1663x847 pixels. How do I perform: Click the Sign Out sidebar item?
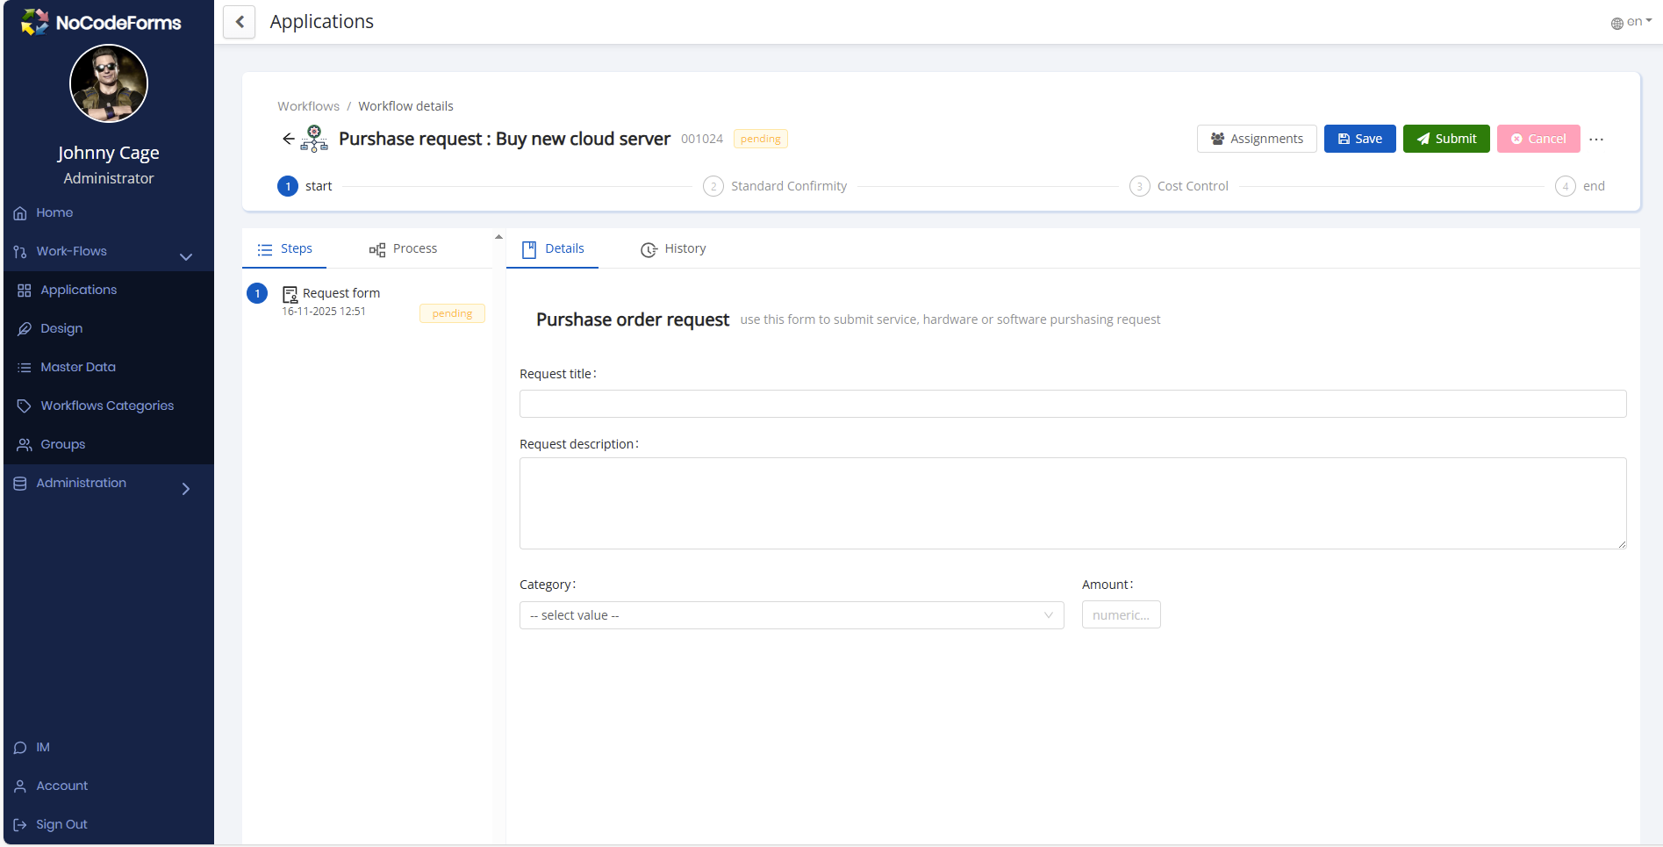coord(61,824)
